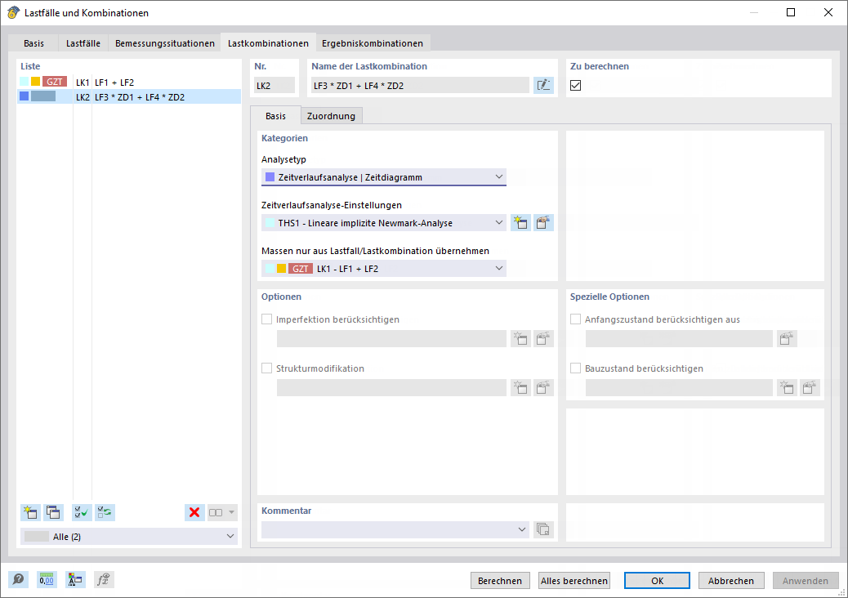This screenshot has width=848, height=598.
Task: Click the invert selection icon below the list
Action: click(105, 512)
